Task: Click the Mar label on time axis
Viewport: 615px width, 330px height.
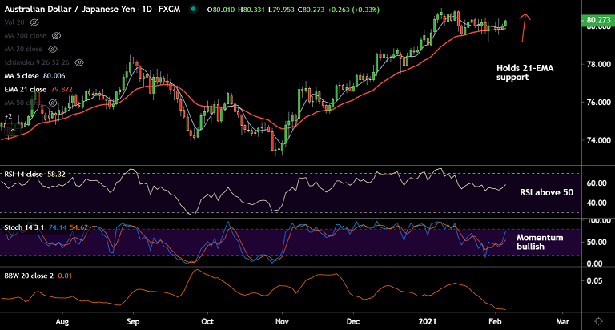Action: click(x=562, y=321)
